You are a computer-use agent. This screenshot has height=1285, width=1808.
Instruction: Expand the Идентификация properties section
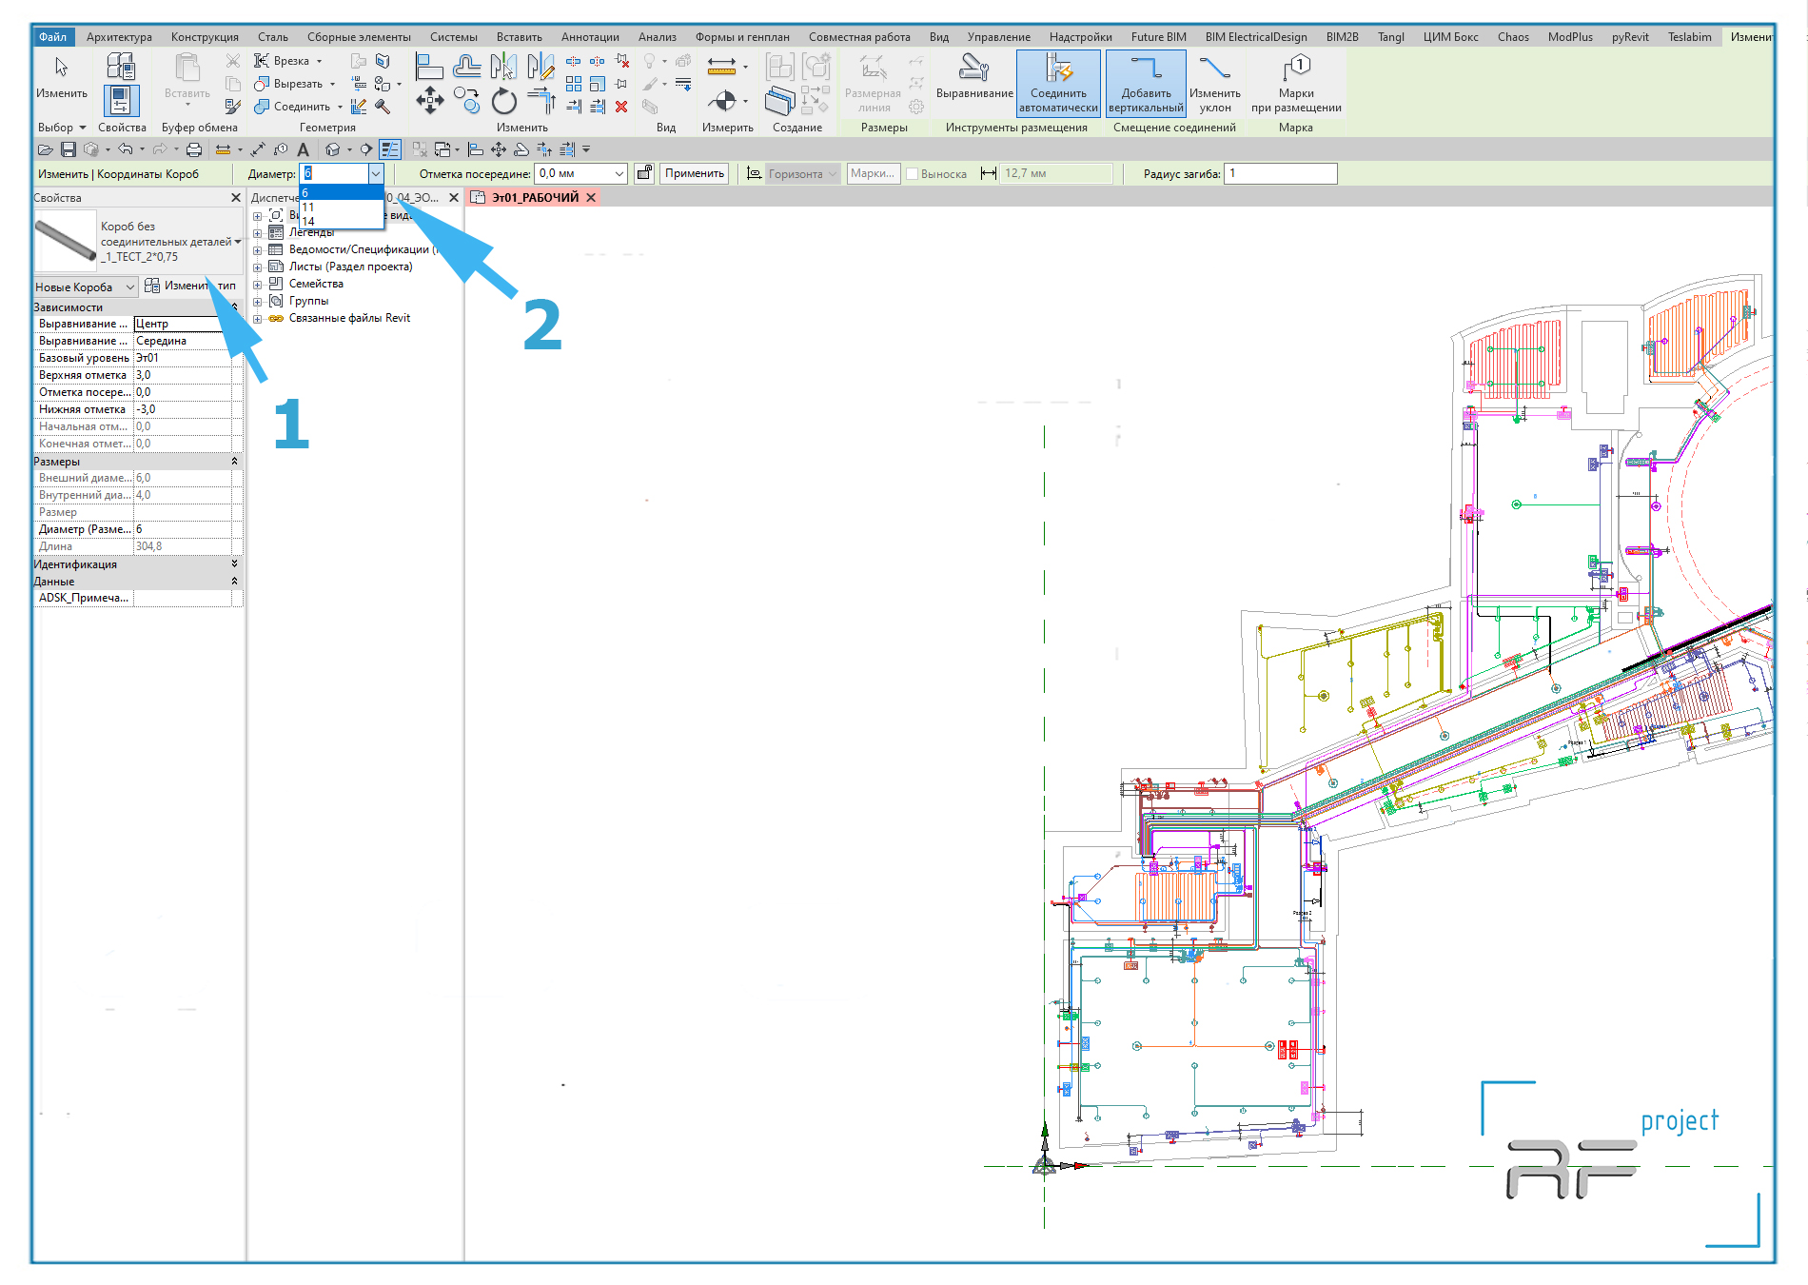coord(234,564)
